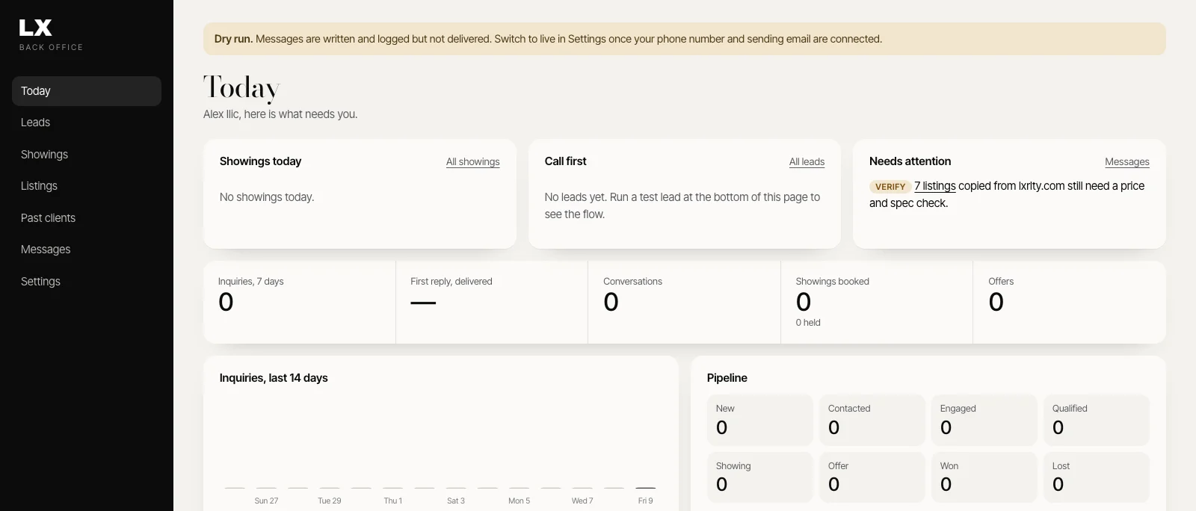
Task: Open Settings from the sidebar
Action: pos(87,282)
